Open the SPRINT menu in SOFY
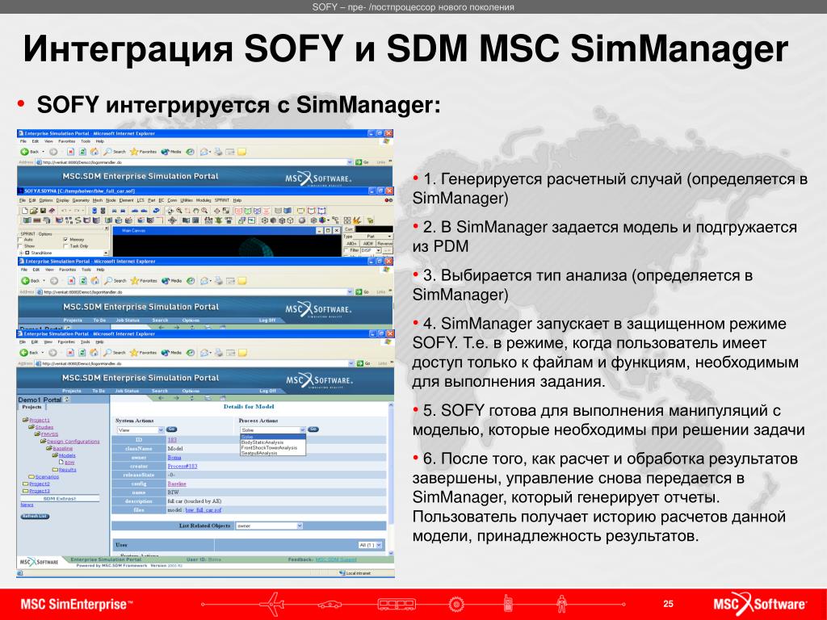Image resolution: width=827 pixels, height=620 pixels. point(222,200)
